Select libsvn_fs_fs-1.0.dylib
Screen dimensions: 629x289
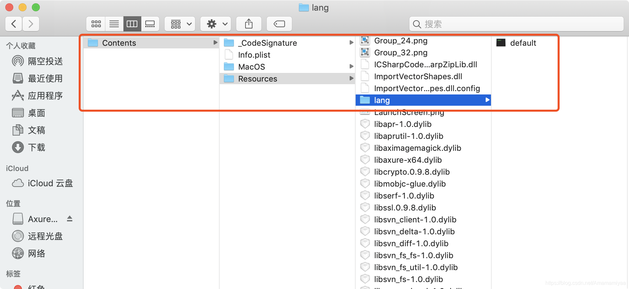(423, 256)
